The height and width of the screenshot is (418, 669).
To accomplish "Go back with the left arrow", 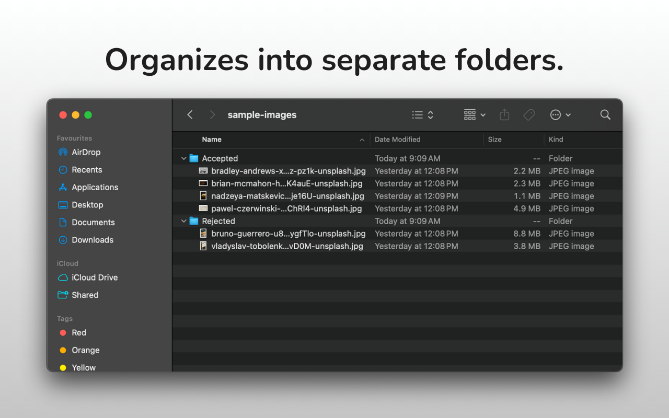I will pos(190,114).
